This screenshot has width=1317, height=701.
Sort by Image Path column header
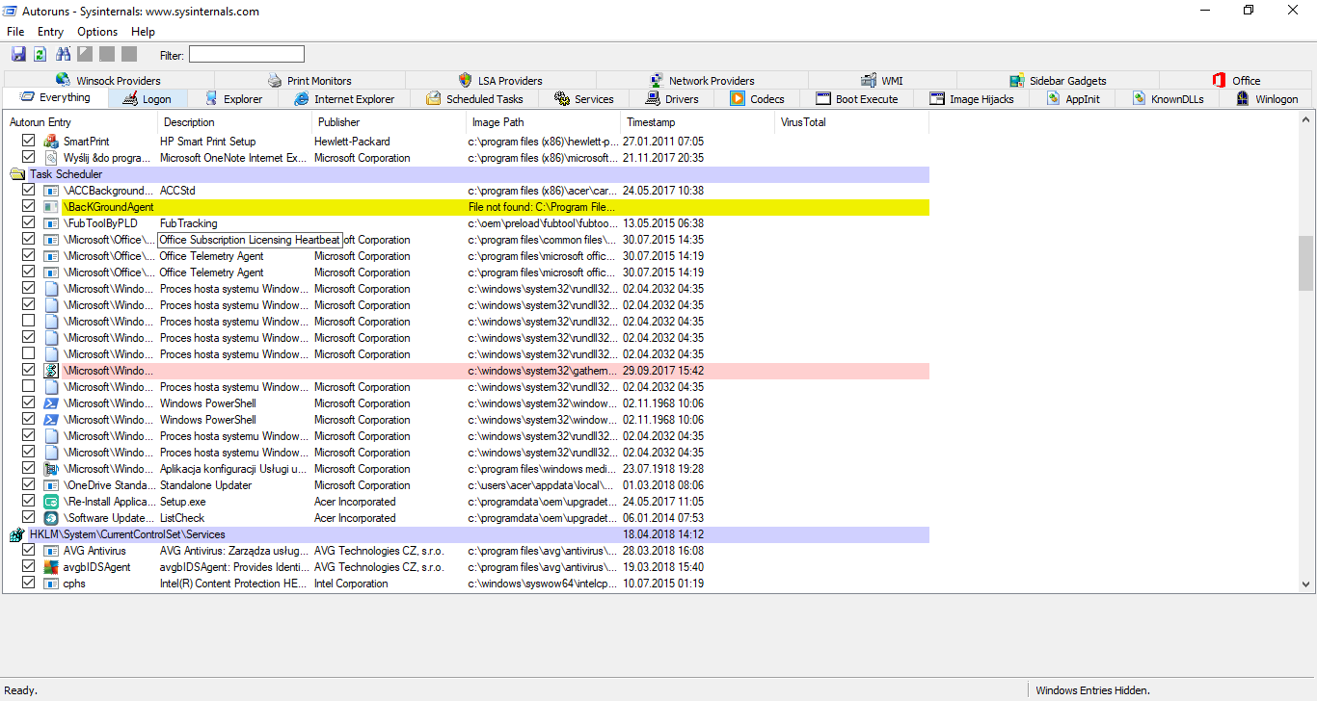544,122
